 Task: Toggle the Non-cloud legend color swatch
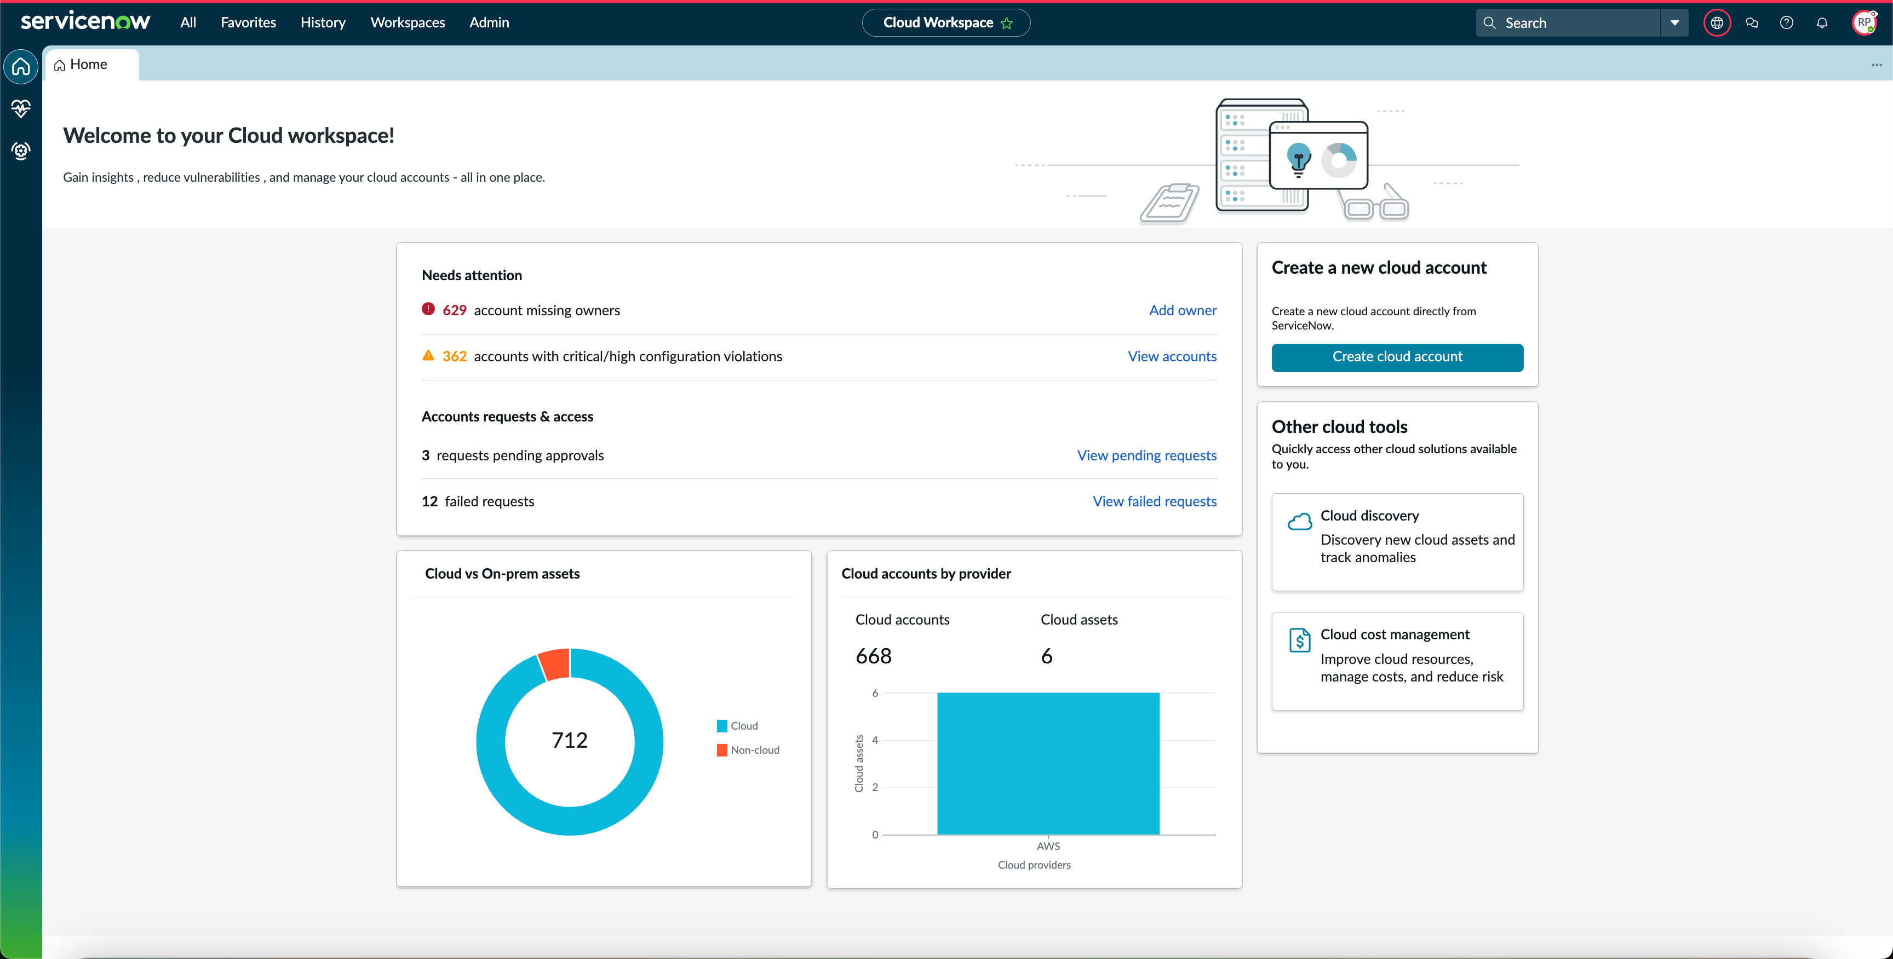coord(721,750)
